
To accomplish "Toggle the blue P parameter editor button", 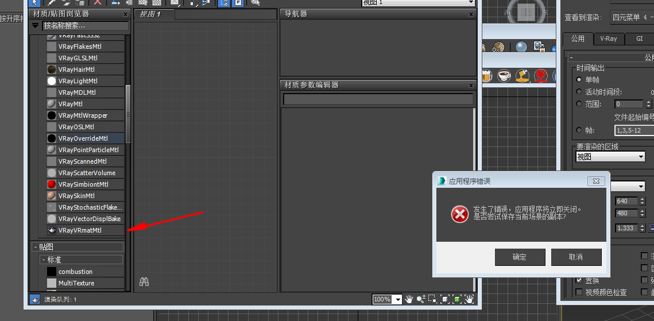I will pos(237,2).
